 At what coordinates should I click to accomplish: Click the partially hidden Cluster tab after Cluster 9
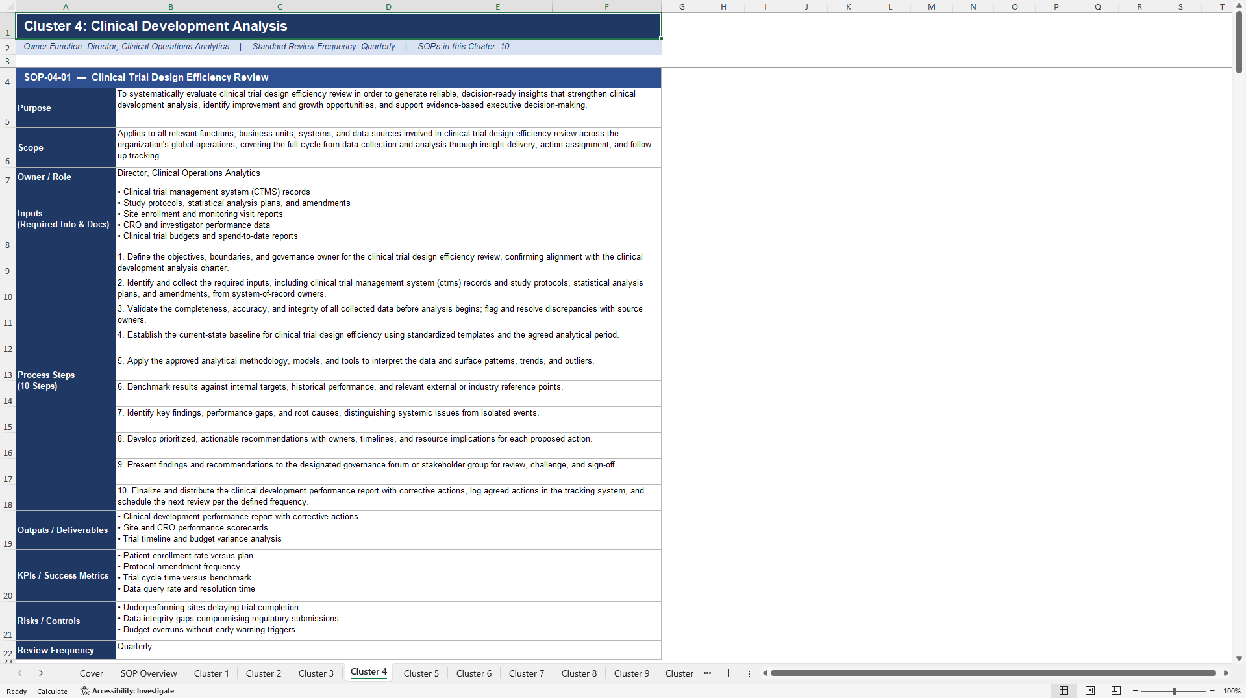tap(679, 673)
